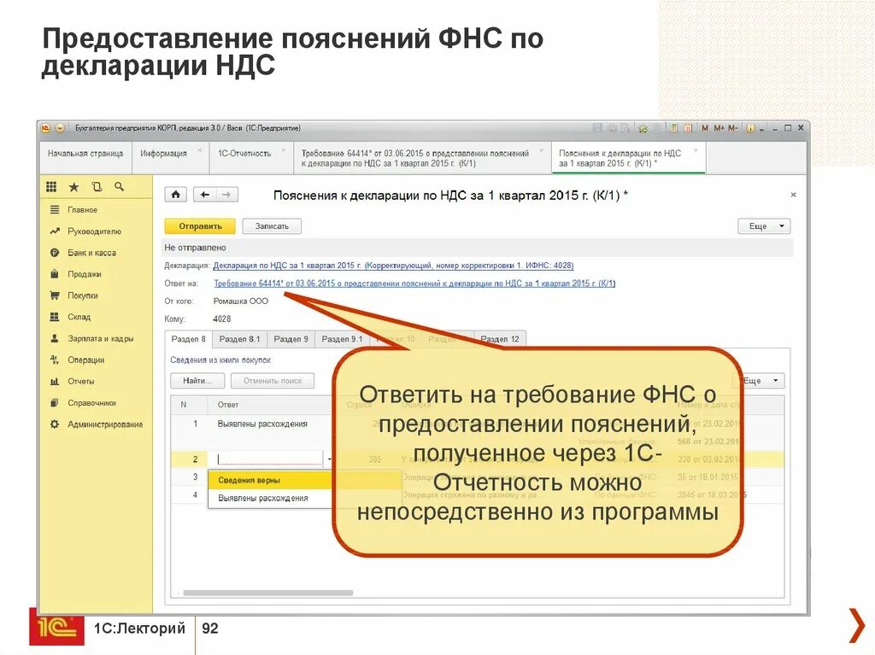Open Склад section in sidebar
This screenshot has width=875, height=655.
point(79,317)
